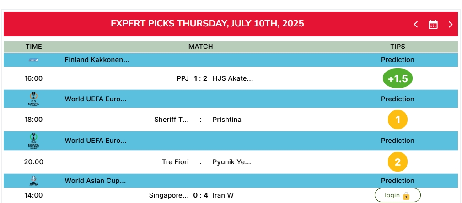Click the TIPS column header

(x=398, y=47)
